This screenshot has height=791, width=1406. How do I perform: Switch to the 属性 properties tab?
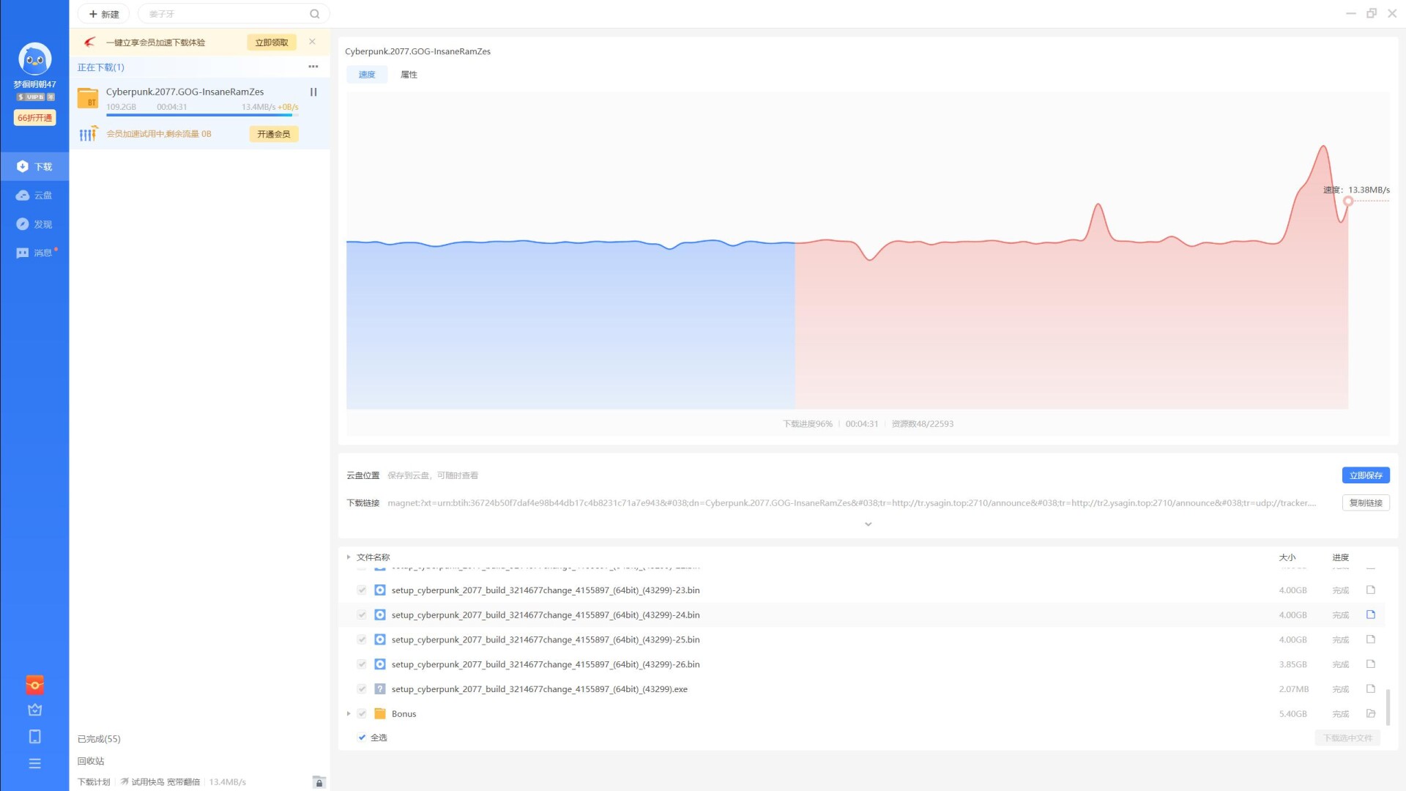(x=409, y=75)
